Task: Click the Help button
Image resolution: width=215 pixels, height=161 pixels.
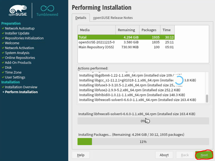Action: 81,155
